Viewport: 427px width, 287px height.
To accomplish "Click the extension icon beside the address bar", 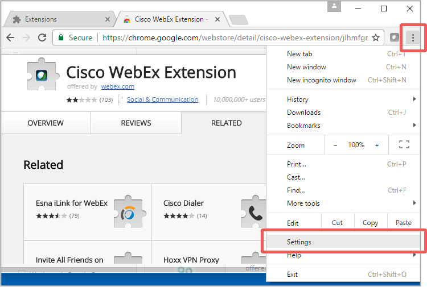I will [394, 38].
